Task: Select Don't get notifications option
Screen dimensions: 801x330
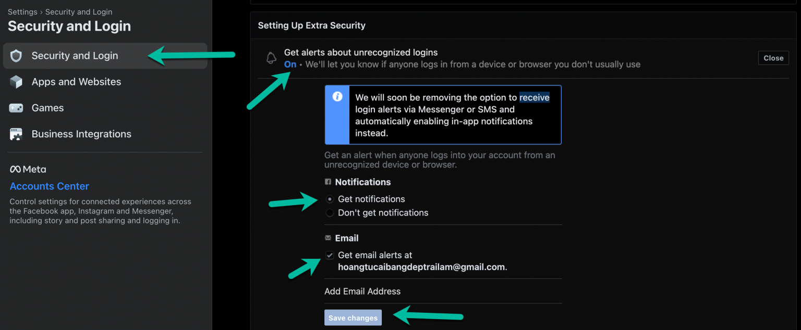Action: 330,213
